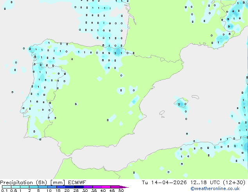
Task: Click the '2' value on the Balearic island
Action: pyautogui.click(x=179, y=104)
